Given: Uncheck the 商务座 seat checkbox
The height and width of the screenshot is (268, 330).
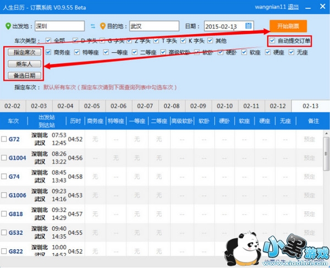Looking at the screenshot, I should pos(48,52).
